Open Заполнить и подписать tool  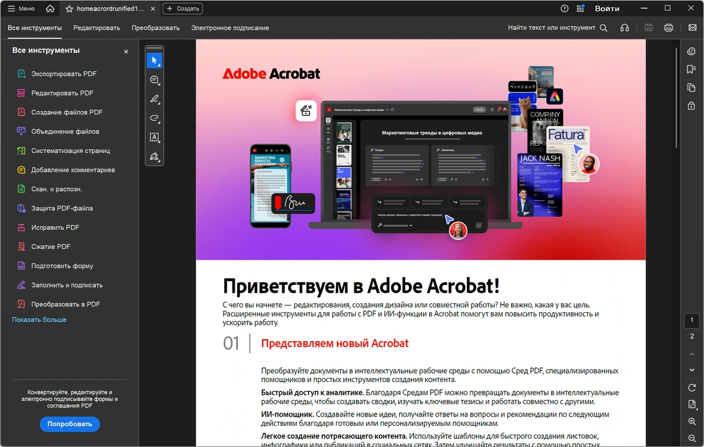tap(59, 285)
